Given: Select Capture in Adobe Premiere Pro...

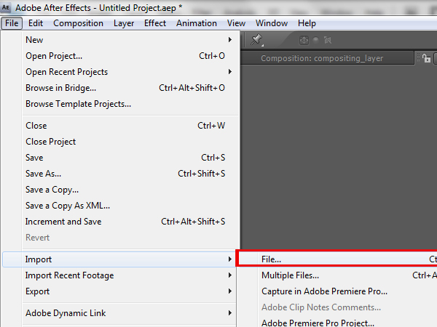Looking at the screenshot, I should click(x=324, y=291).
